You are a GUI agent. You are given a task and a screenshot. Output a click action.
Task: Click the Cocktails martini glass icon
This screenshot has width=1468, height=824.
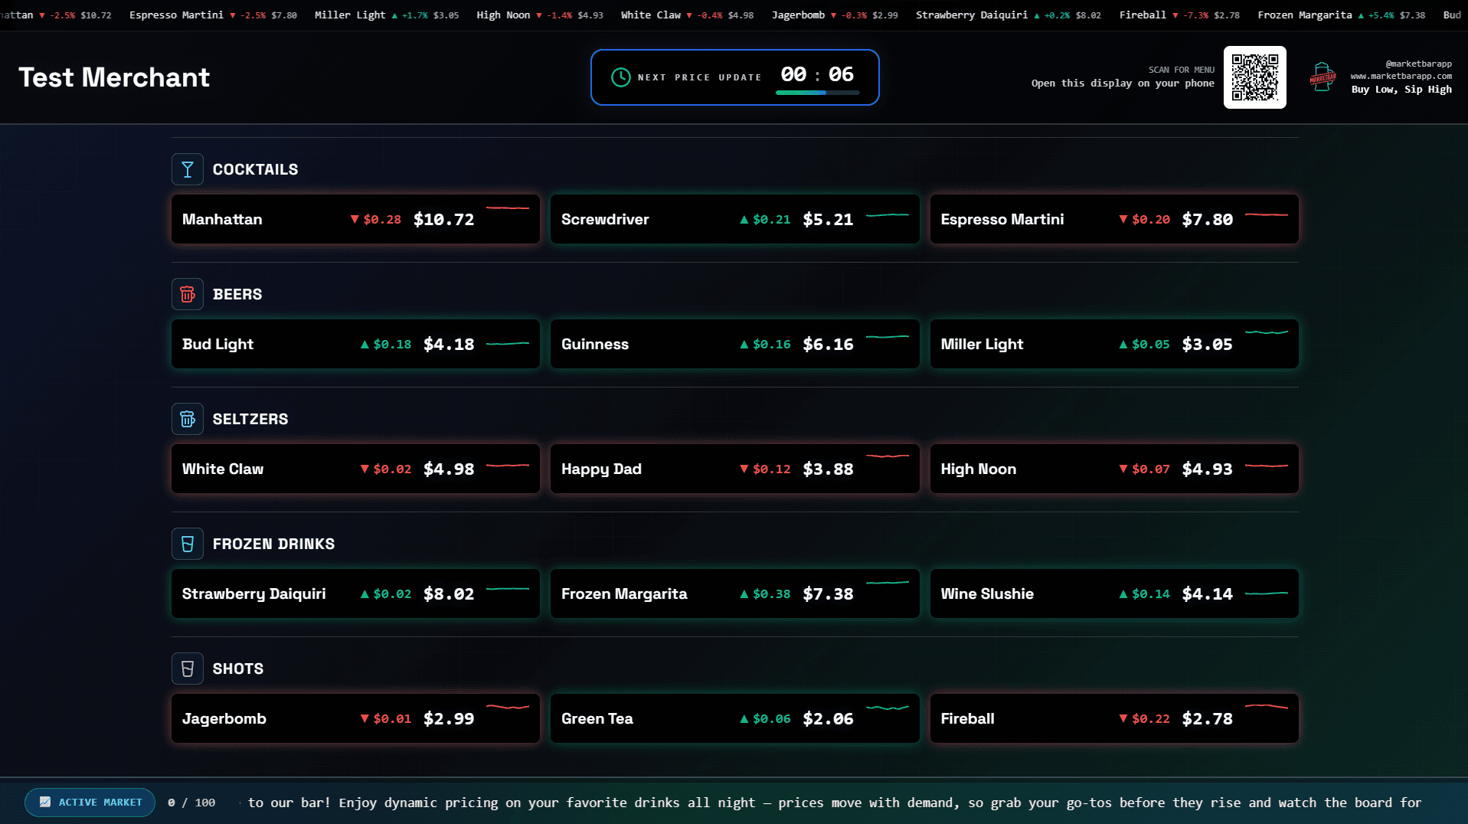[188, 169]
